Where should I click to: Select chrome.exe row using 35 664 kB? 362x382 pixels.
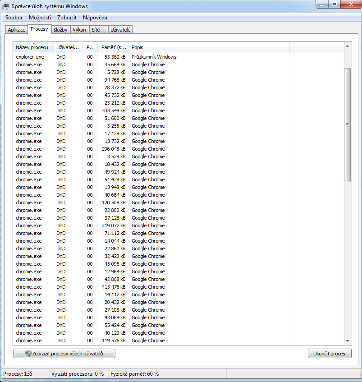pos(151,64)
